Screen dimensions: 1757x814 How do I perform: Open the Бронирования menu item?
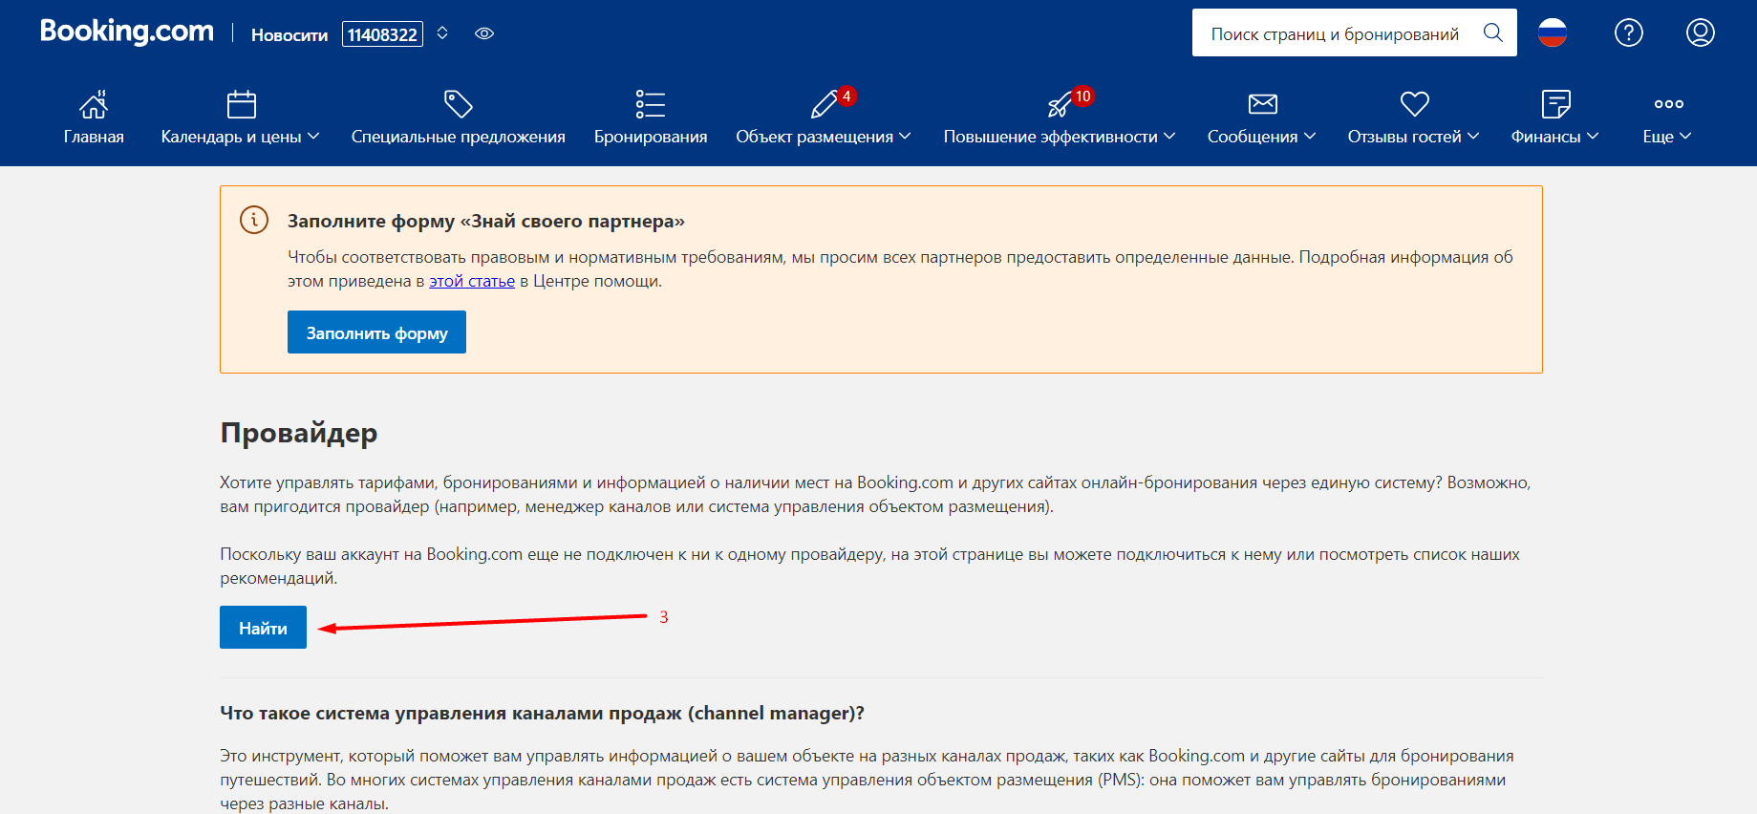coord(651,137)
